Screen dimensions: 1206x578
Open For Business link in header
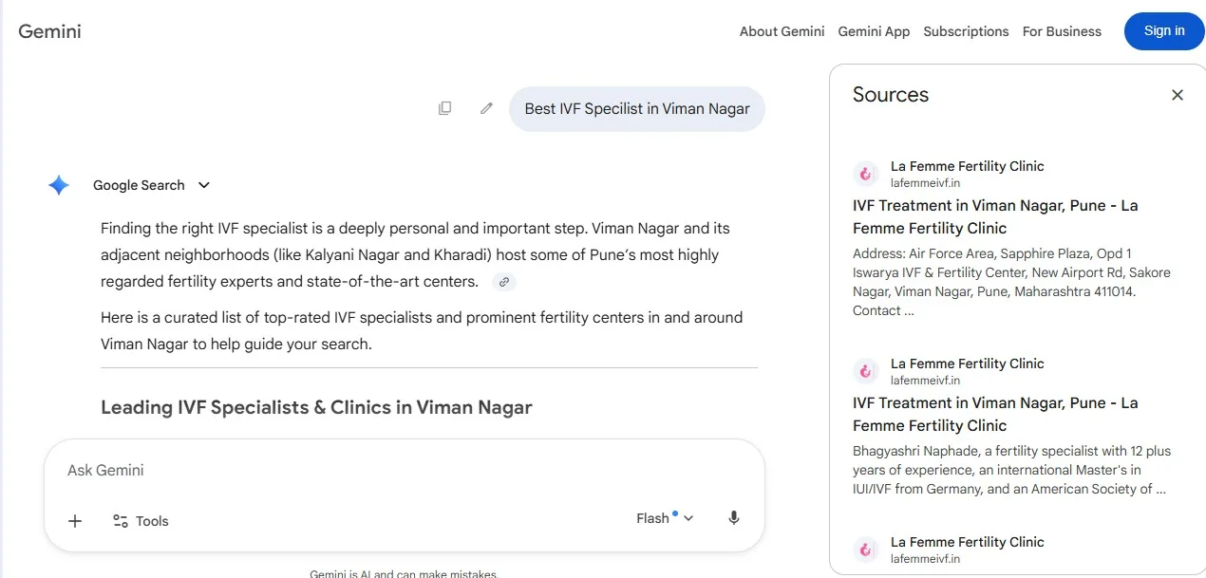coord(1062,31)
